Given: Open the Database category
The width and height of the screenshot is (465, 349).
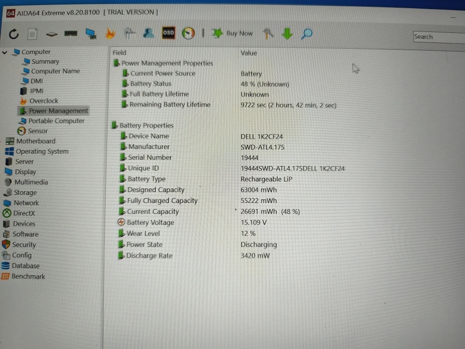Looking at the screenshot, I should coord(20,266).
